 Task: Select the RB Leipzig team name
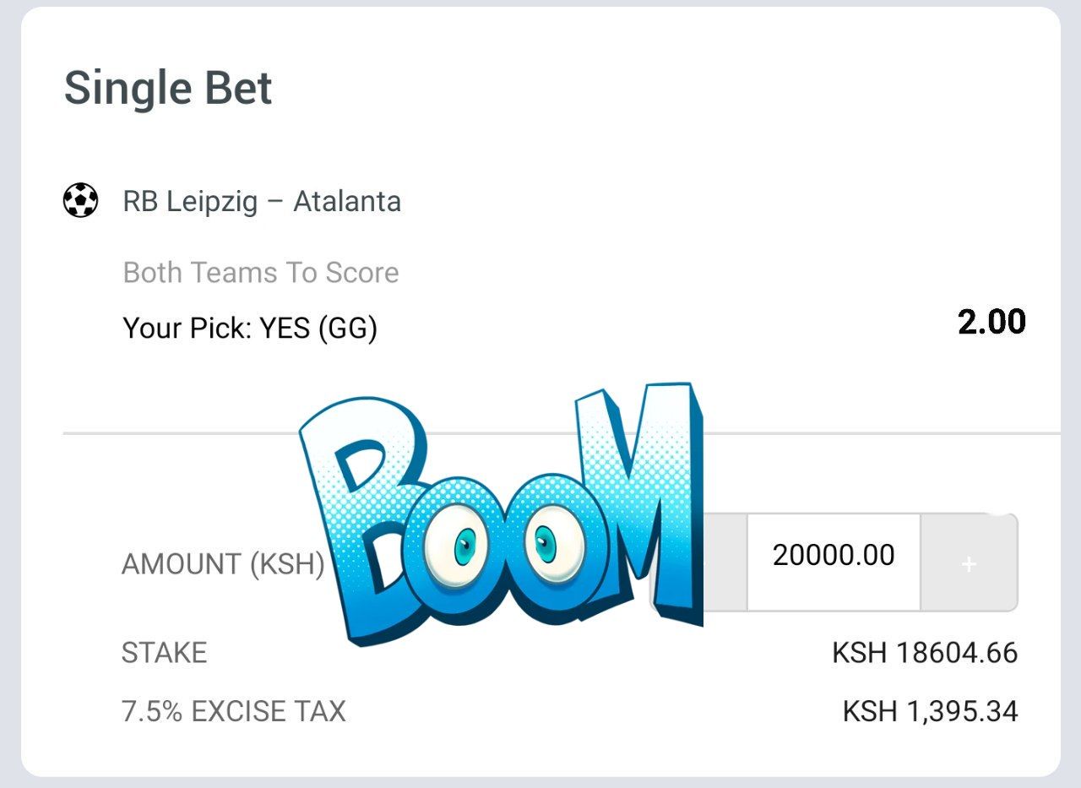tap(190, 202)
